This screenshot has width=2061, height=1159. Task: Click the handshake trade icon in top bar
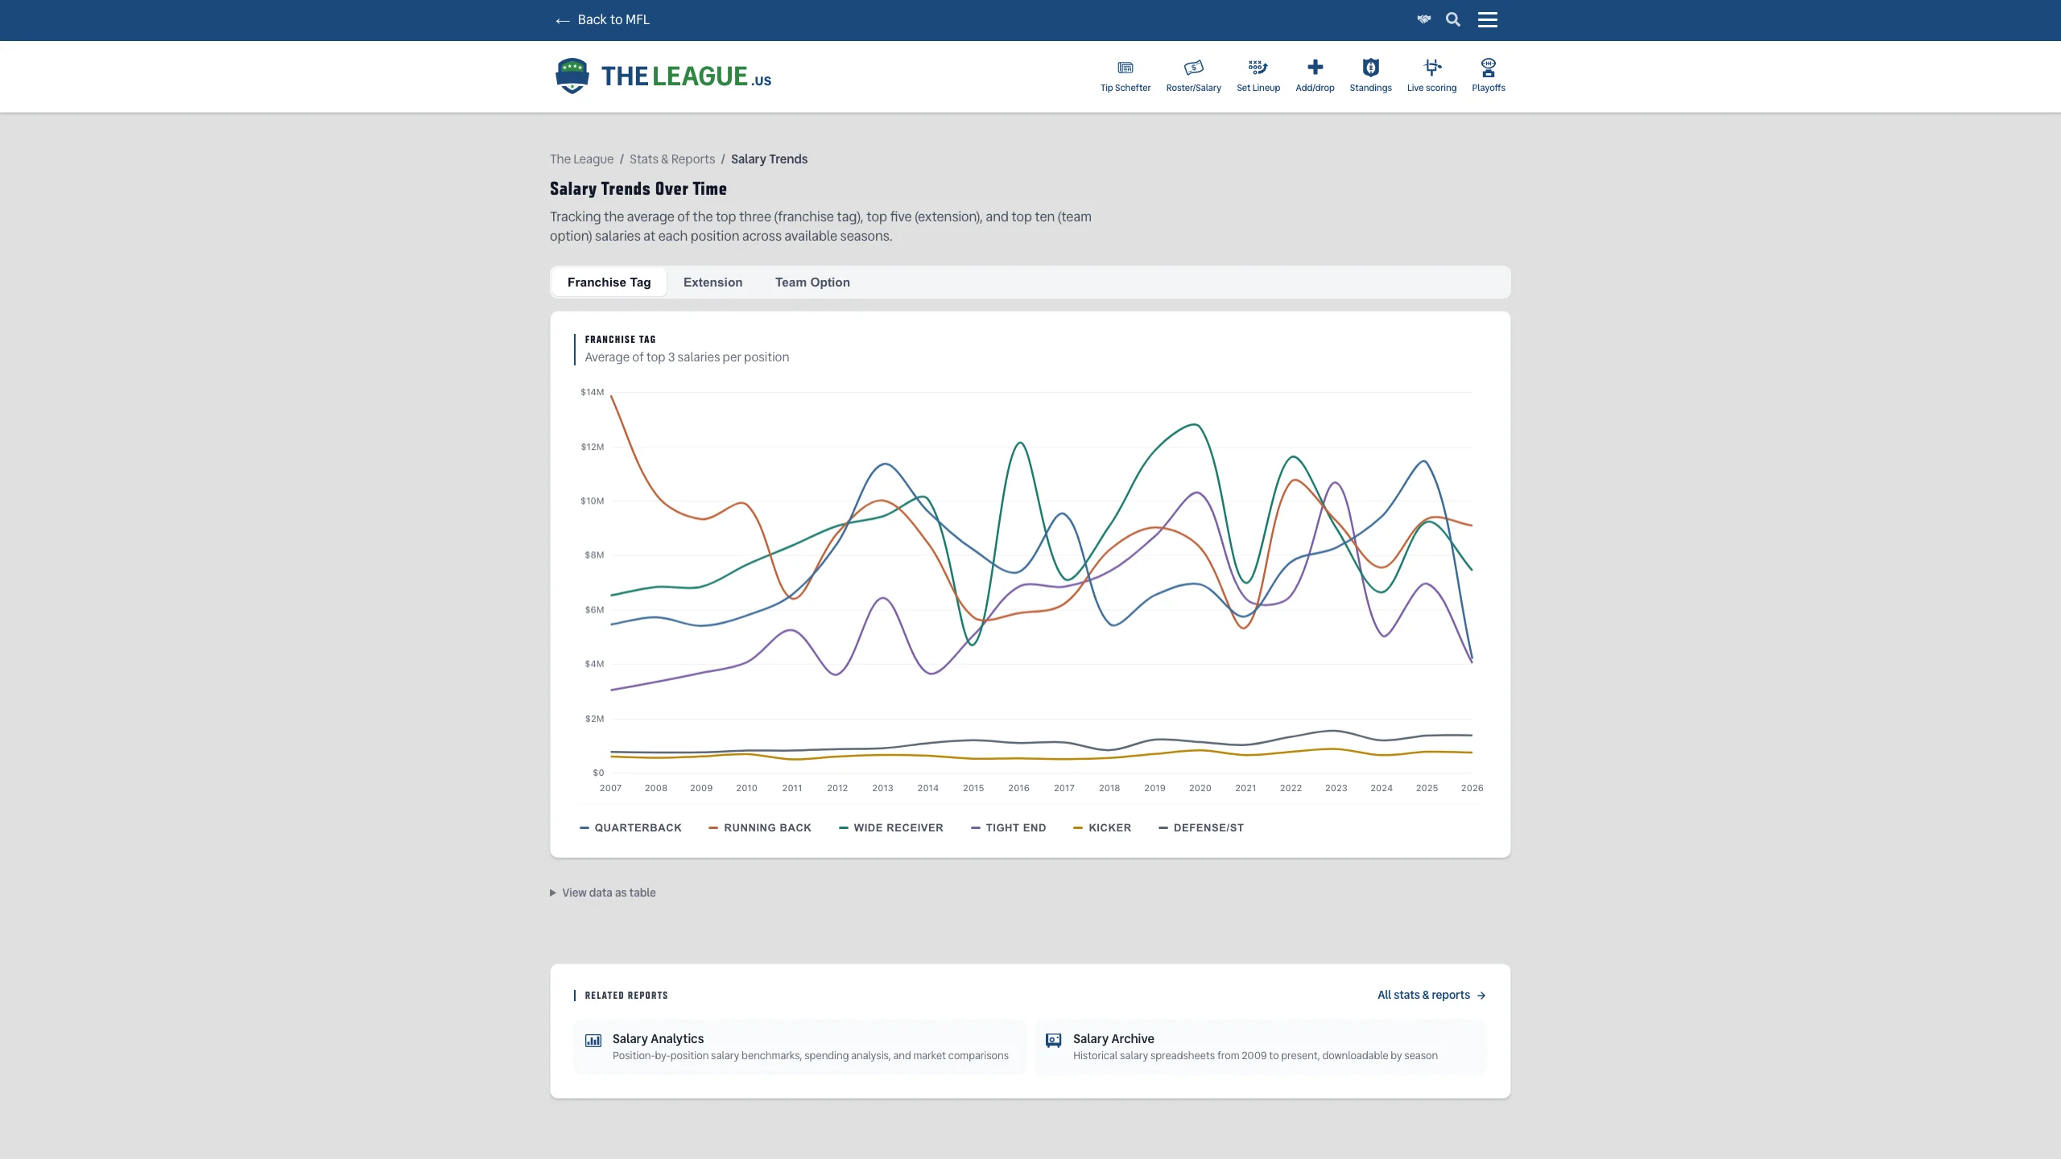pyautogui.click(x=1423, y=19)
